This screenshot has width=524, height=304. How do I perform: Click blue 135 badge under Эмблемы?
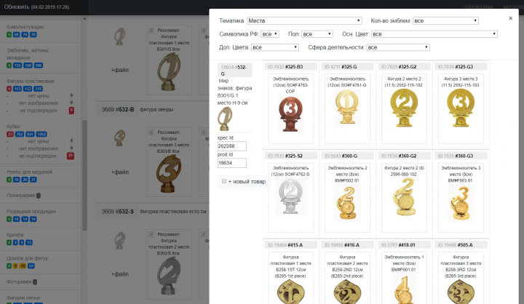[17, 65]
